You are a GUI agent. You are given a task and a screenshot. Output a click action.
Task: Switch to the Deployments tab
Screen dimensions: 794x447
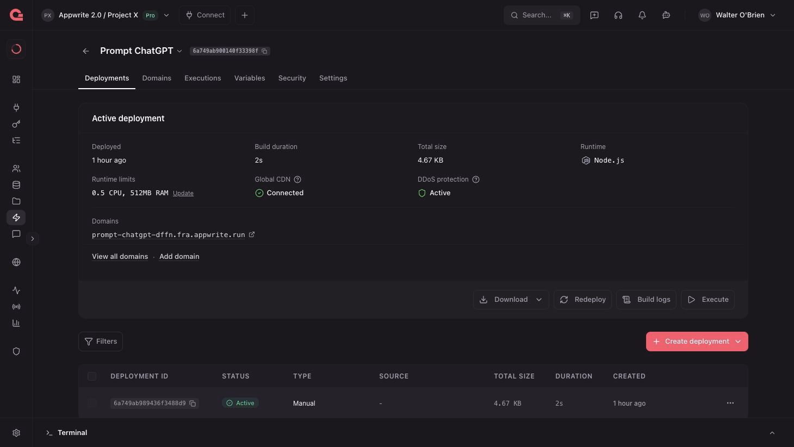click(107, 78)
